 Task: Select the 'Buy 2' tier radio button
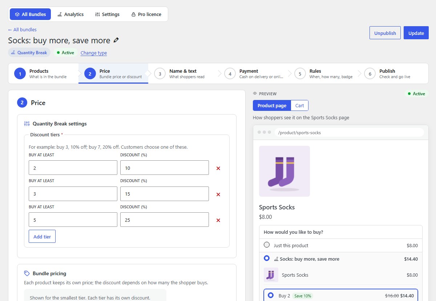click(271, 295)
